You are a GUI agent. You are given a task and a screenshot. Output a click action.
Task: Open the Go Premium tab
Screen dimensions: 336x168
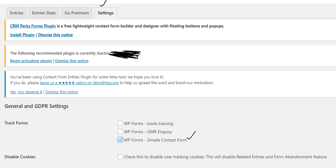[x=77, y=13]
